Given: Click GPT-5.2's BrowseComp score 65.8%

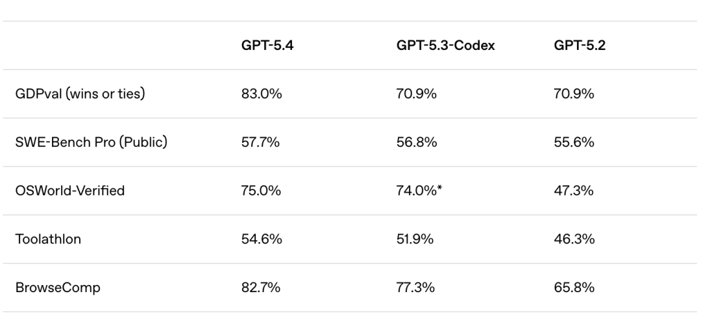Looking at the screenshot, I should [x=574, y=288].
